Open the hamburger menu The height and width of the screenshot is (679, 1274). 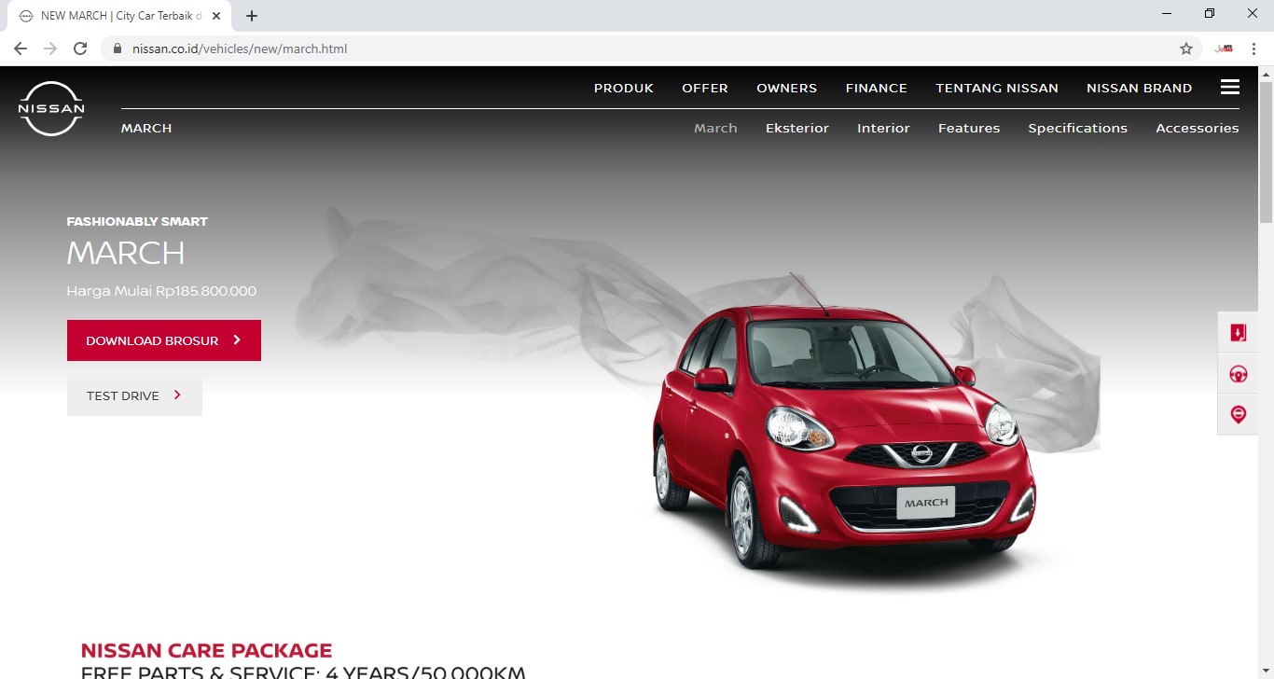pyautogui.click(x=1229, y=87)
